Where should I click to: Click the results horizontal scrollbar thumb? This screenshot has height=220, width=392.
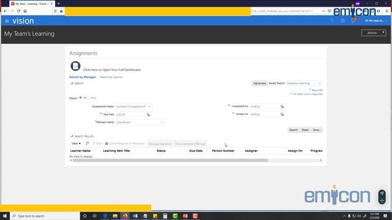pos(170,160)
